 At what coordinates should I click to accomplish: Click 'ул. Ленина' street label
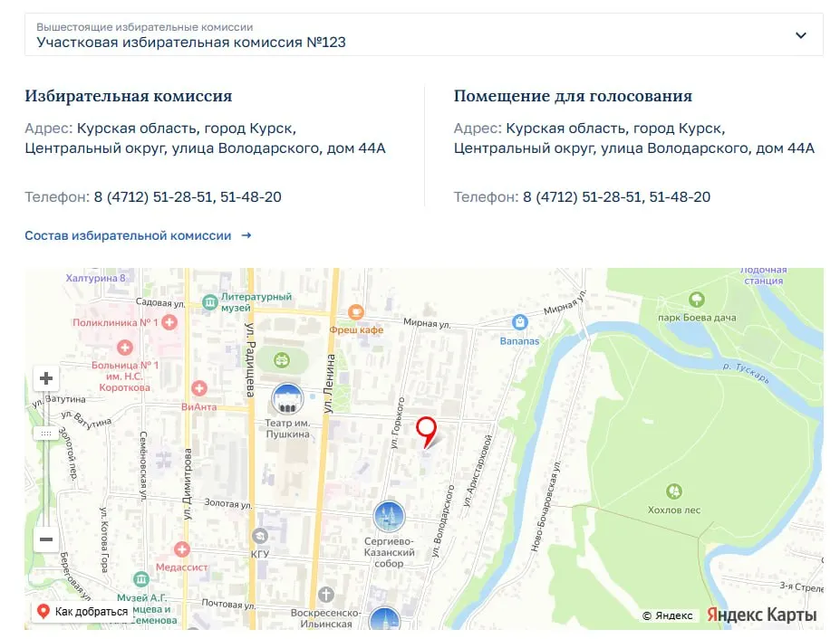(x=328, y=383)
